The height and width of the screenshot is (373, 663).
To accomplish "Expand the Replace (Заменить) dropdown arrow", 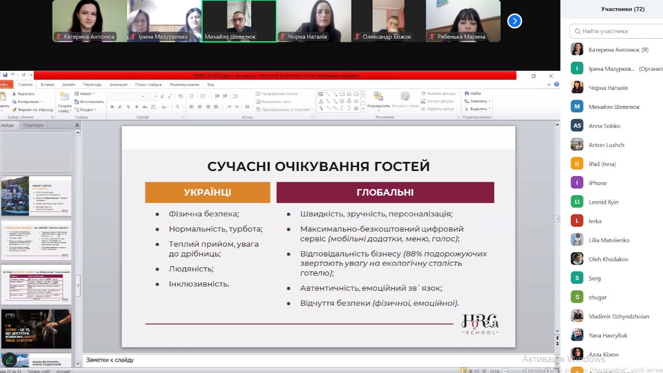I will (490, 101).
